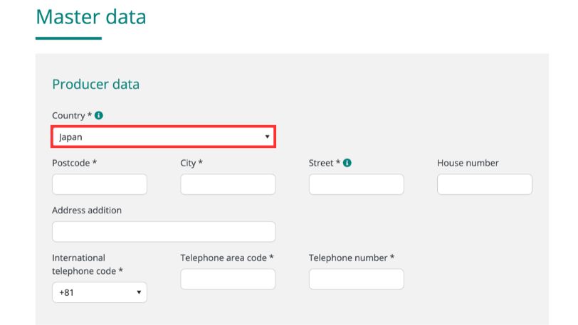The image size is (578, 325).
Task: Open the Country dropdown showing Japan
Action: point(163,137)
